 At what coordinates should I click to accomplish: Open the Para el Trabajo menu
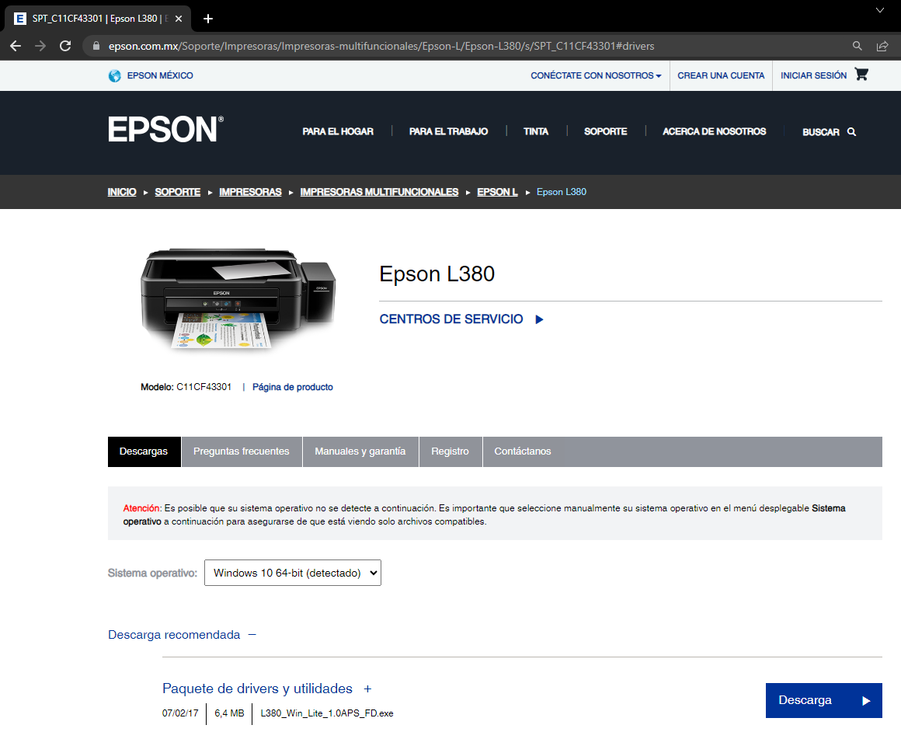tap(448, 131)
